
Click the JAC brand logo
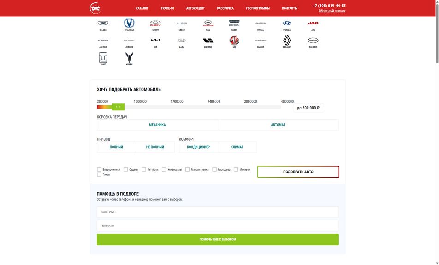(313, 23)
